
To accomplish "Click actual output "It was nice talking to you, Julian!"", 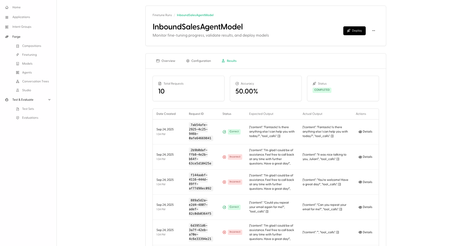I will [x=324, y=157].
